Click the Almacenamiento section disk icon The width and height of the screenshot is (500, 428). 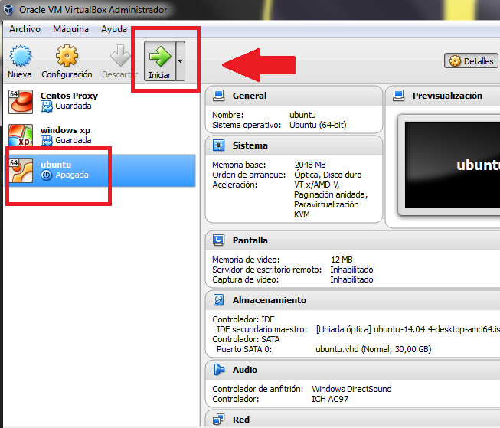pyautogui.click(x=219, y=300)
